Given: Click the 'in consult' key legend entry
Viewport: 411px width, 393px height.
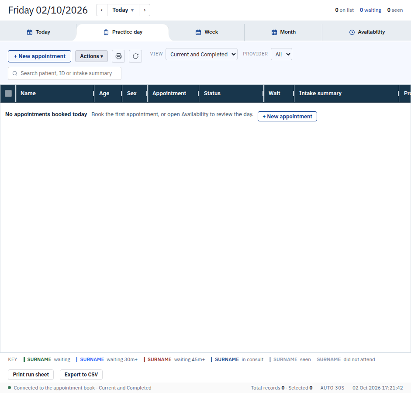Looking at the screenshot, I should click(x=237, y=359).
